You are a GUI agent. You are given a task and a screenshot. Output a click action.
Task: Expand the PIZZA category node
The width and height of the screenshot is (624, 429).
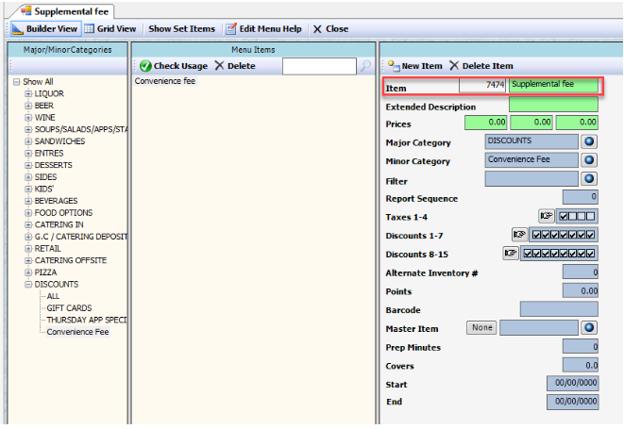point(28,272)
